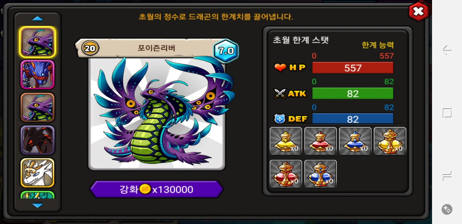462x224 pixels.
Task: Select the white dragon thumbnail
Action: tap(37, 173)
